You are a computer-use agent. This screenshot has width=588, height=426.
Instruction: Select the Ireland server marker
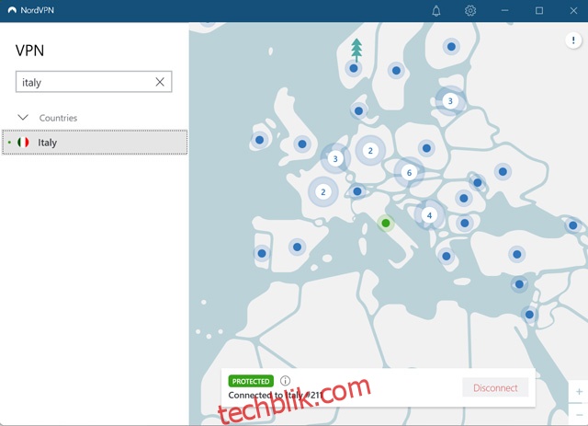(x=259, y=140)
